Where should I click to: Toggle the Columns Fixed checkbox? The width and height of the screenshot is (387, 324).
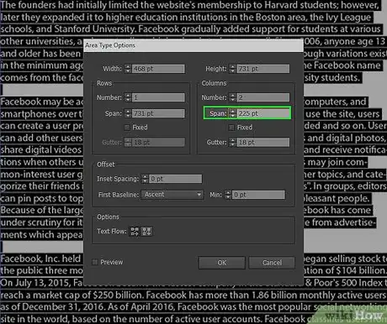point(231,128)
